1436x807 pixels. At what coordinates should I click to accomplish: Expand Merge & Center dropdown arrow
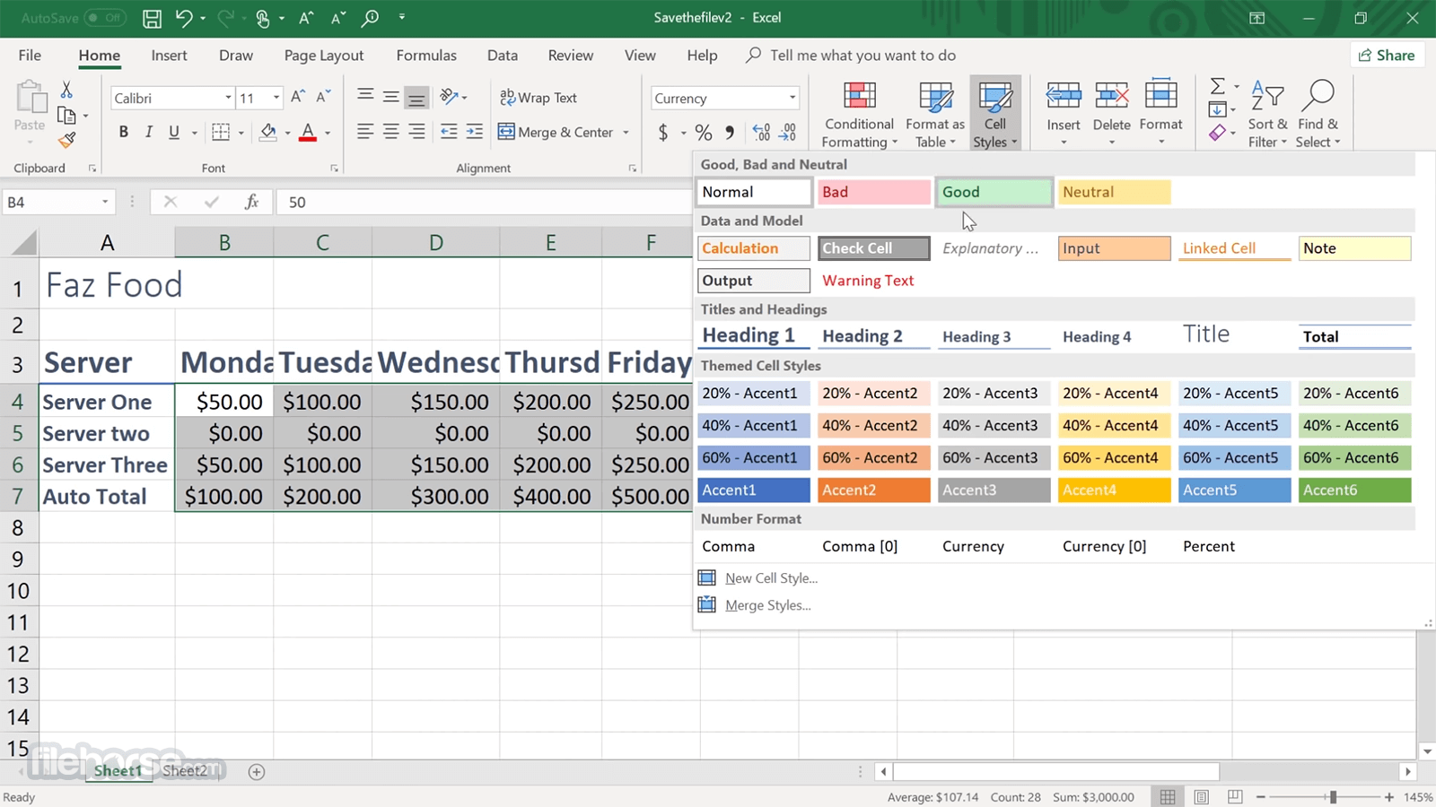tap(626, 133)
